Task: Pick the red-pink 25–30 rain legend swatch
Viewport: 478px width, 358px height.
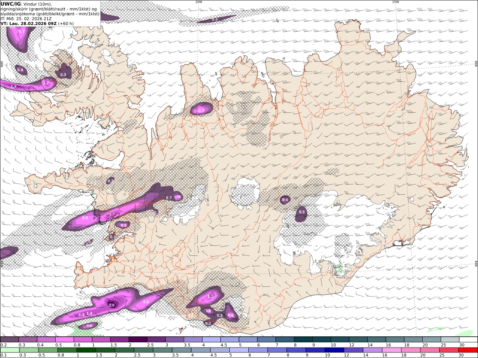Action: click(448, 350)
